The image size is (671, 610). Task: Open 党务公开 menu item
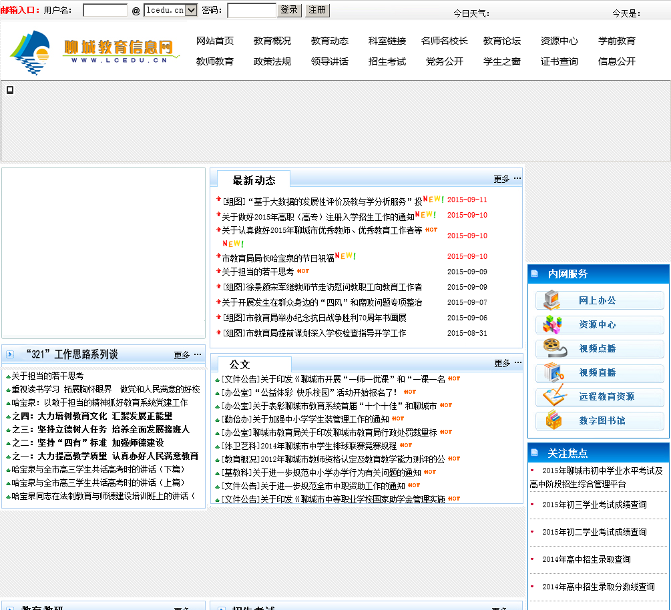444,61
